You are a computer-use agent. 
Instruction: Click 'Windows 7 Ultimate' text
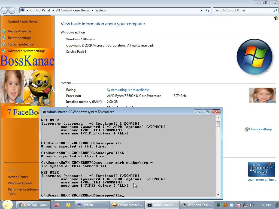81,39
